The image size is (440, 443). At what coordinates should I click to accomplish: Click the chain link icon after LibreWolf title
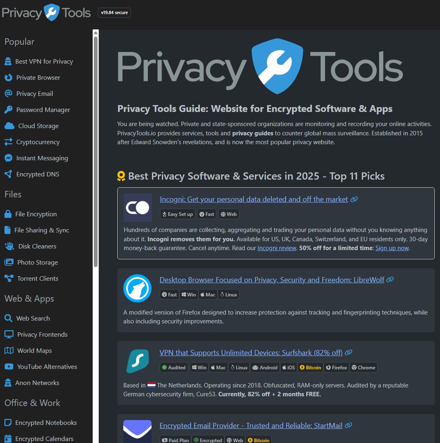390,279
